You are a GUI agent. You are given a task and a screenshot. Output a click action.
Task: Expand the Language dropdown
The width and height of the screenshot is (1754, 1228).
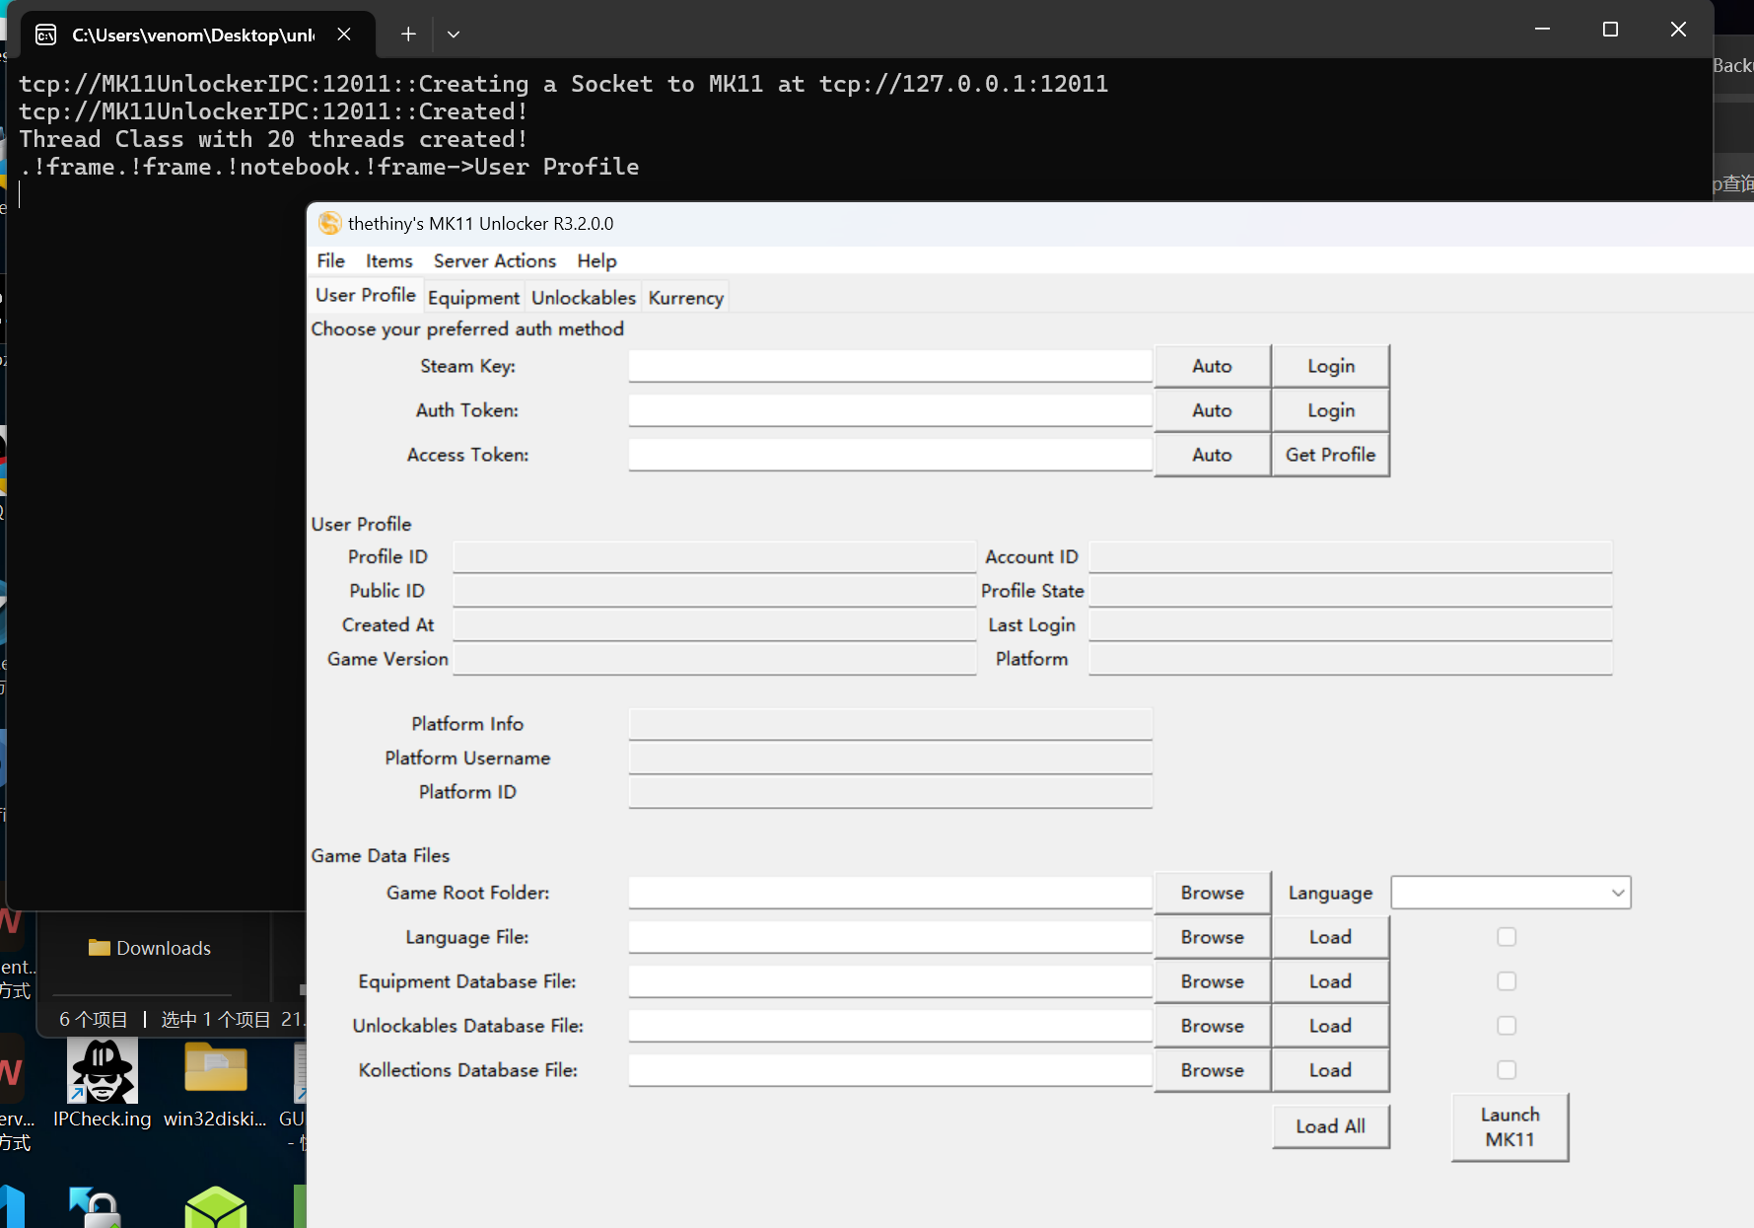click(1617, 893)
